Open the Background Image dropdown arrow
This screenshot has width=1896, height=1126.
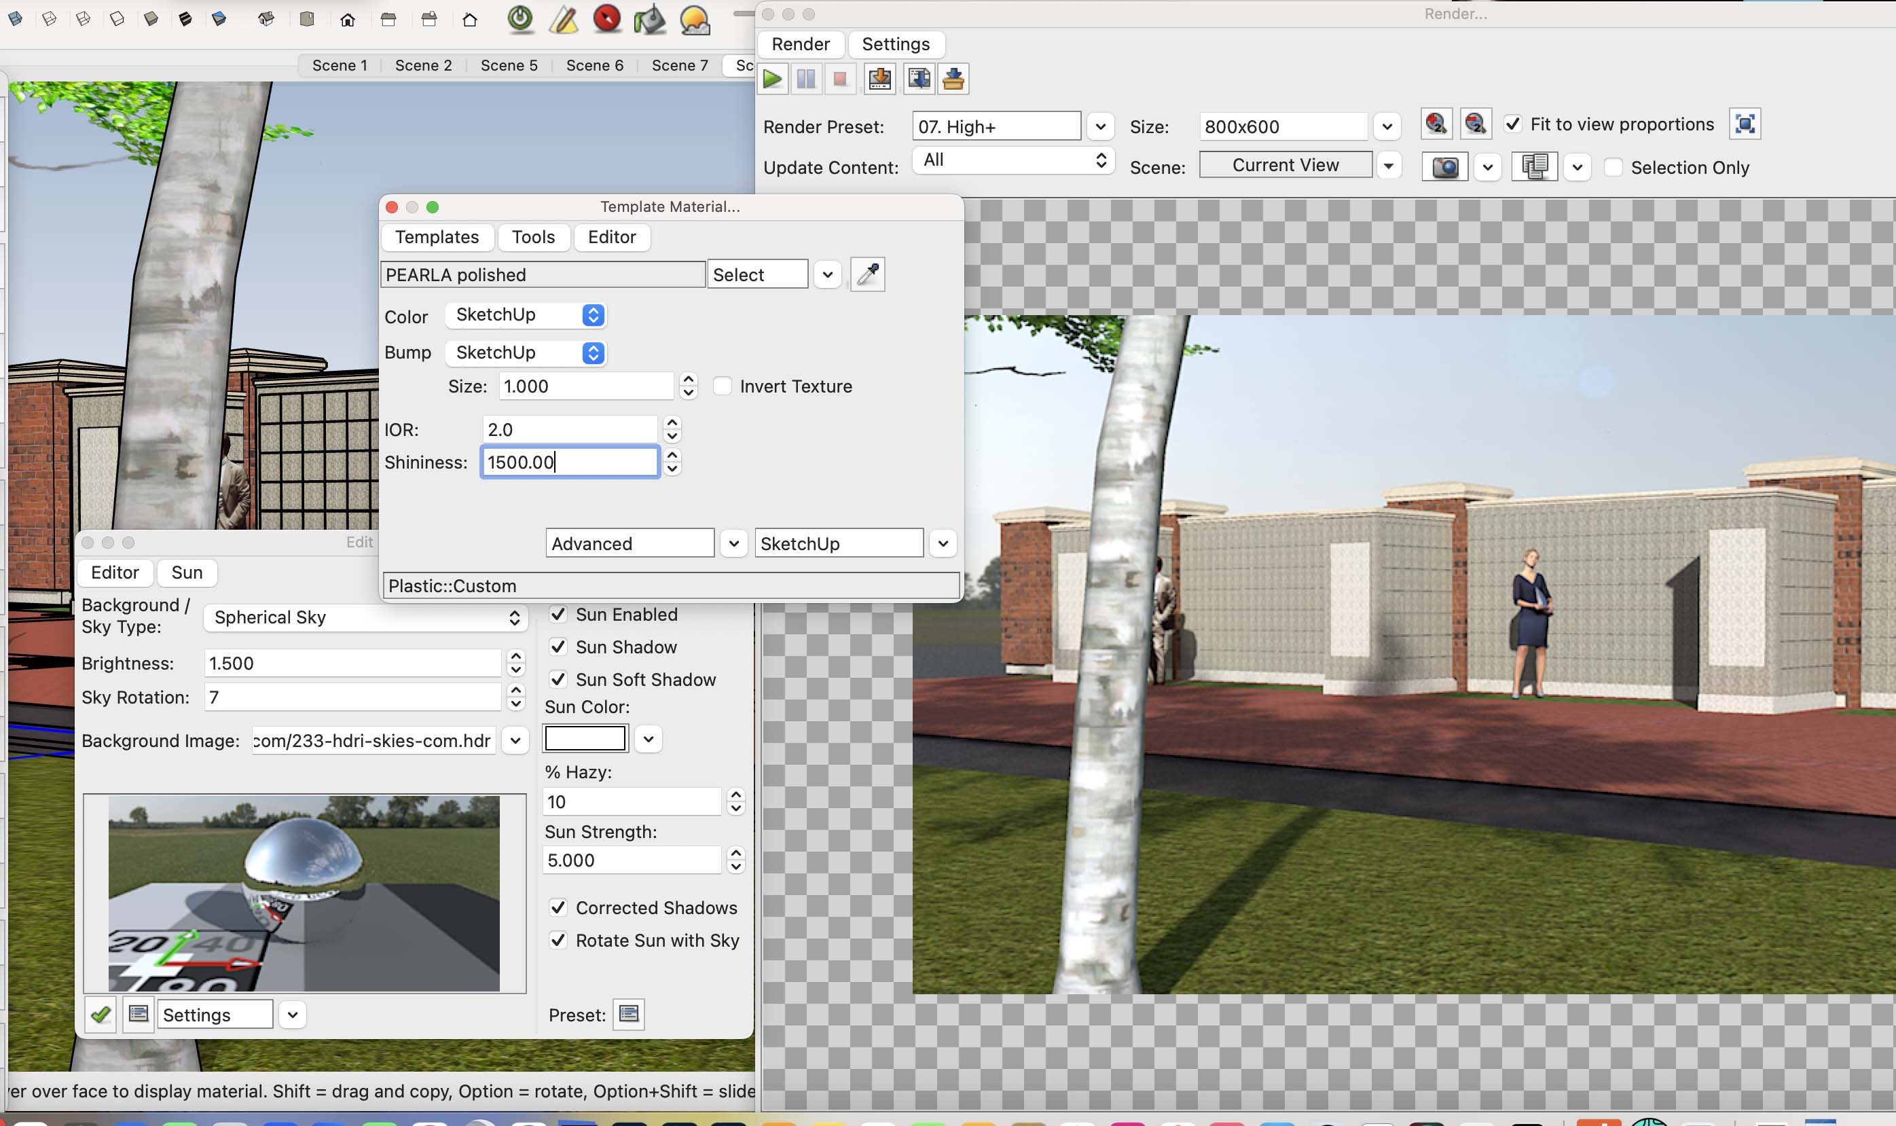pos(515,740)
